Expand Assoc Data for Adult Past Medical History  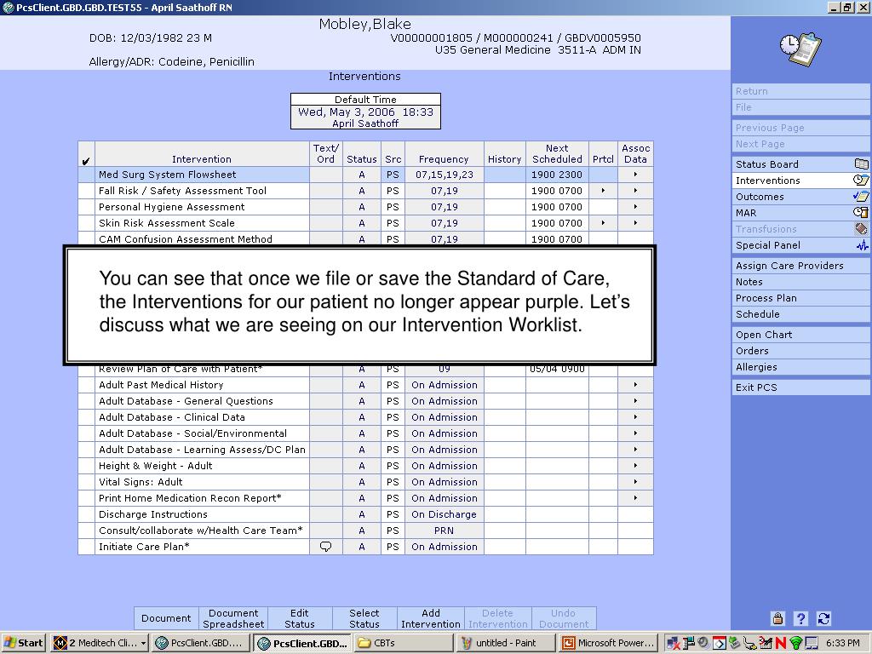[635, 385]
